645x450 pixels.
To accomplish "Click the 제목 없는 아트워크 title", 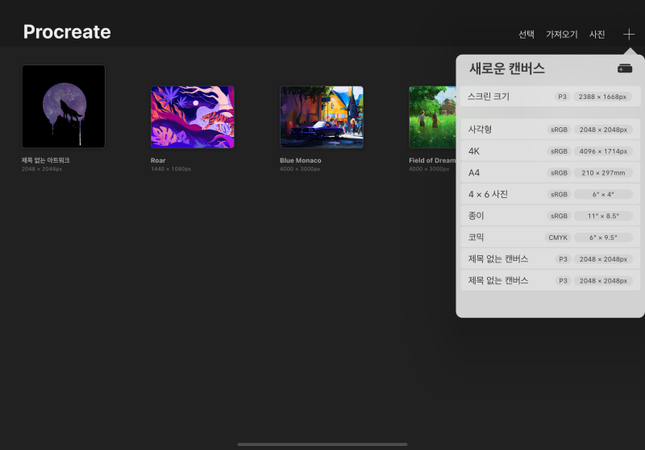I will (x=46, y=160).
